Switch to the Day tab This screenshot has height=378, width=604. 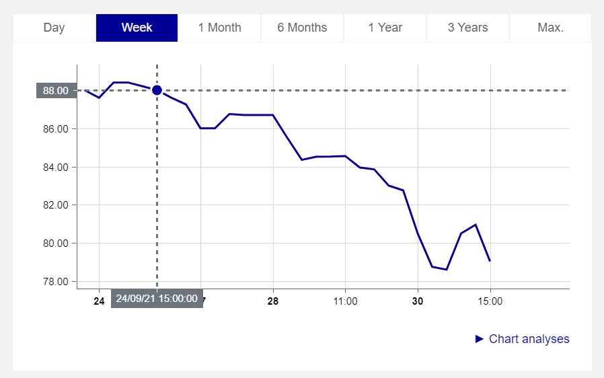coord(54,28)
